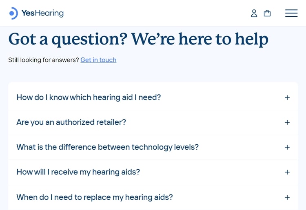Click plus icon for which hearing aid question
306x210 pixels.
click(287, 97)
